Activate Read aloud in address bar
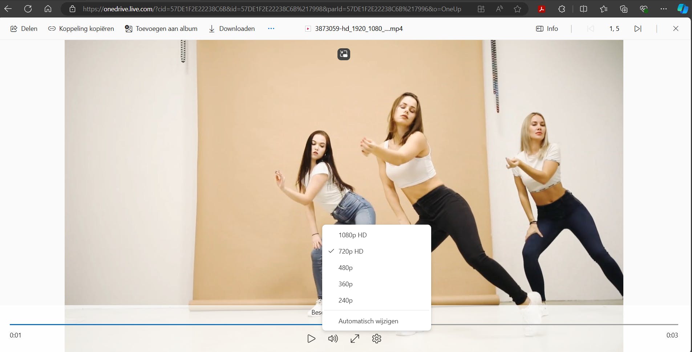The width and height of the screenshot is (692, 352). [499, 9]
